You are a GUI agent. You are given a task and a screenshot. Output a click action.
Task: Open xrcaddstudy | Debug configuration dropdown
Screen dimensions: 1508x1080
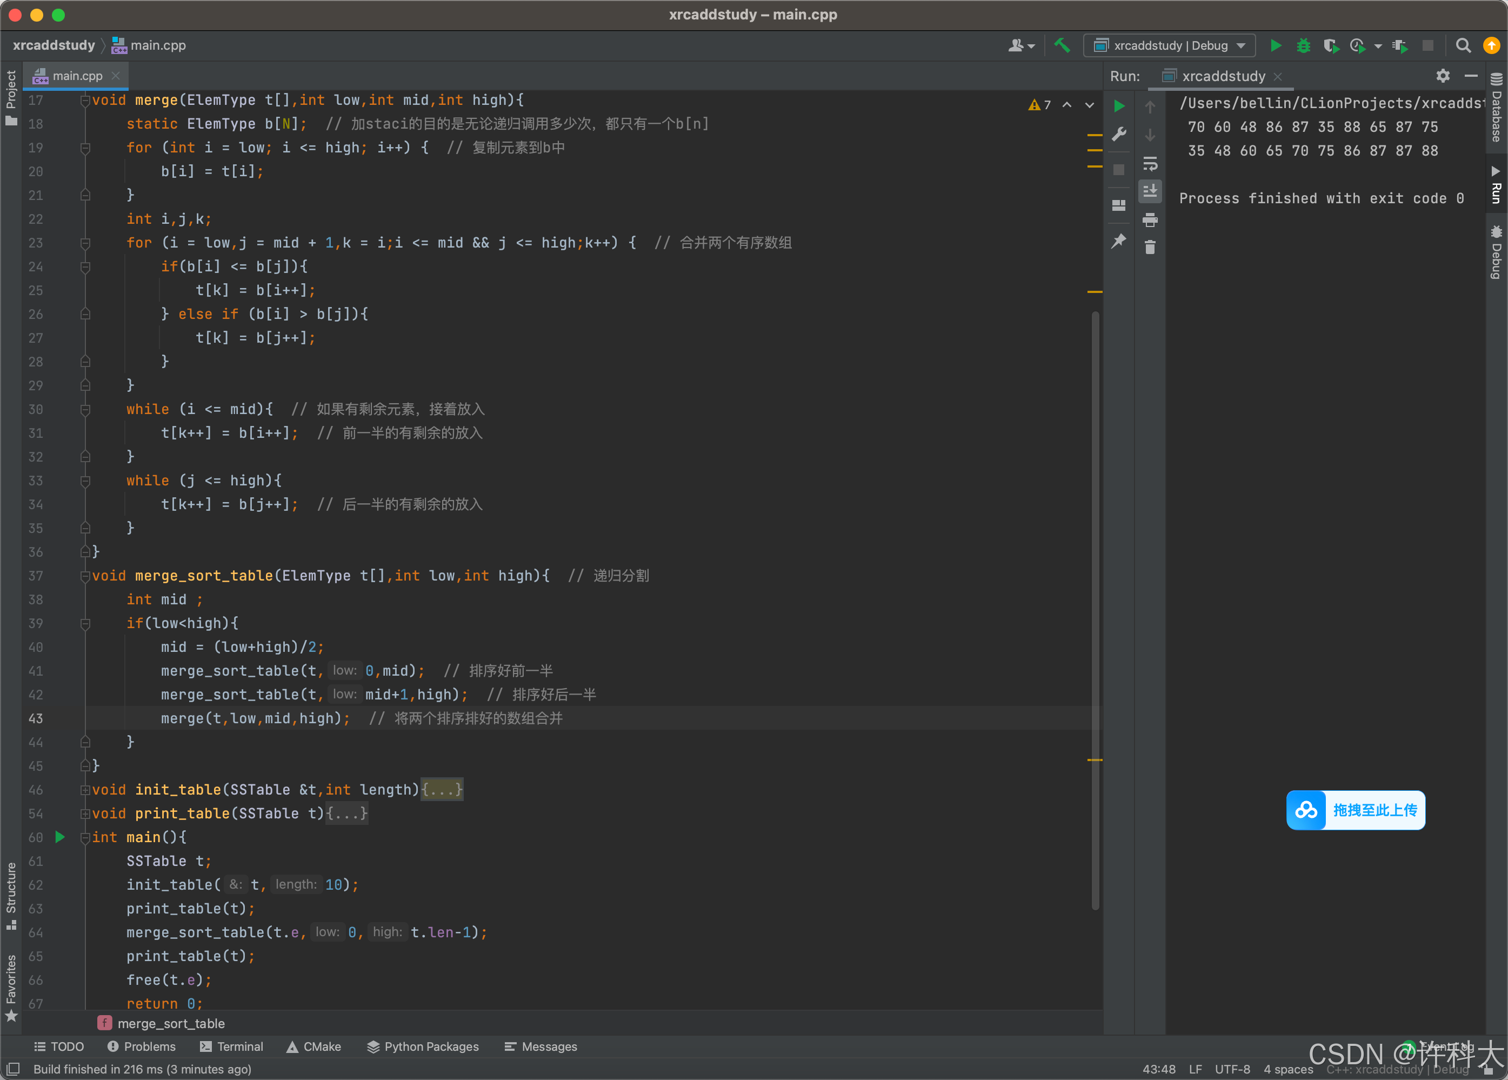[1170, 45]
